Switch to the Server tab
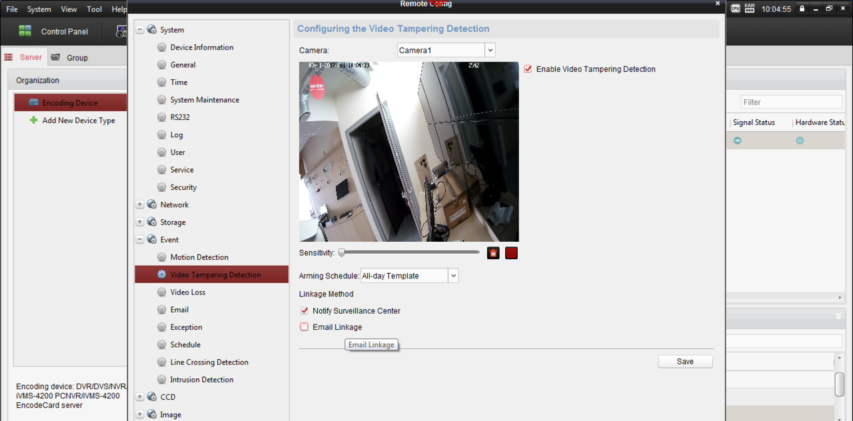The height and width of the screenshot is (421, 853). 25,57
